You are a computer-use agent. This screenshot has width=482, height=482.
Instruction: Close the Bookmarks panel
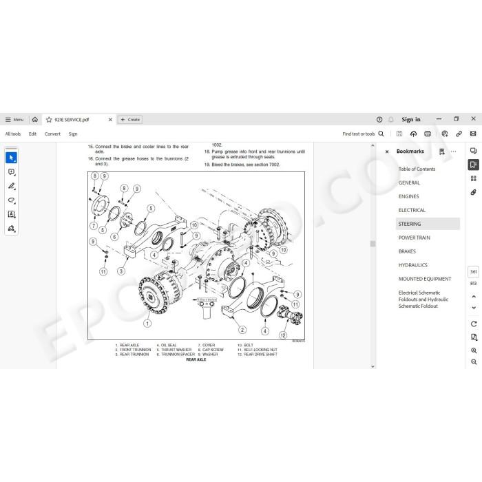[x=387, y=151]
